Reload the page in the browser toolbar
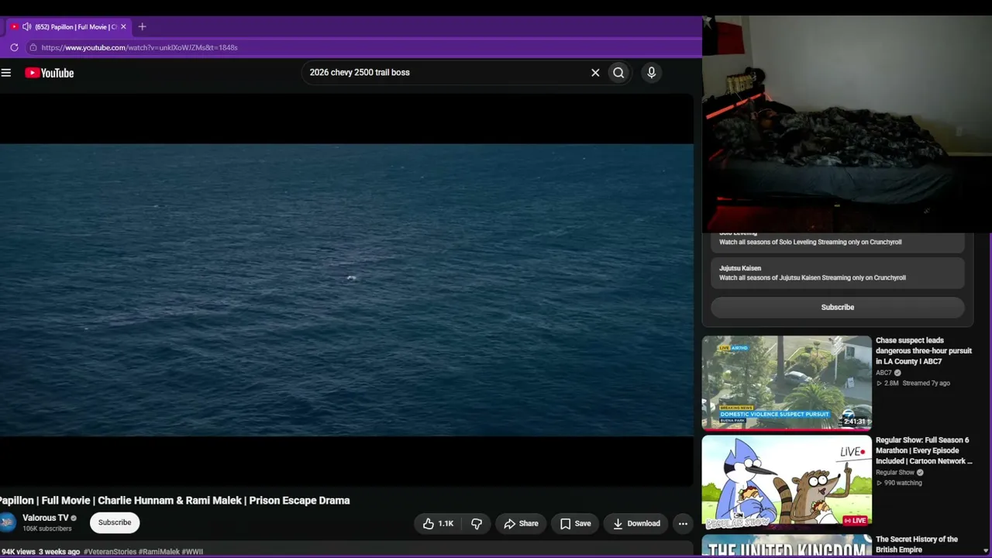The image size is (992, 558). (14, 47)
